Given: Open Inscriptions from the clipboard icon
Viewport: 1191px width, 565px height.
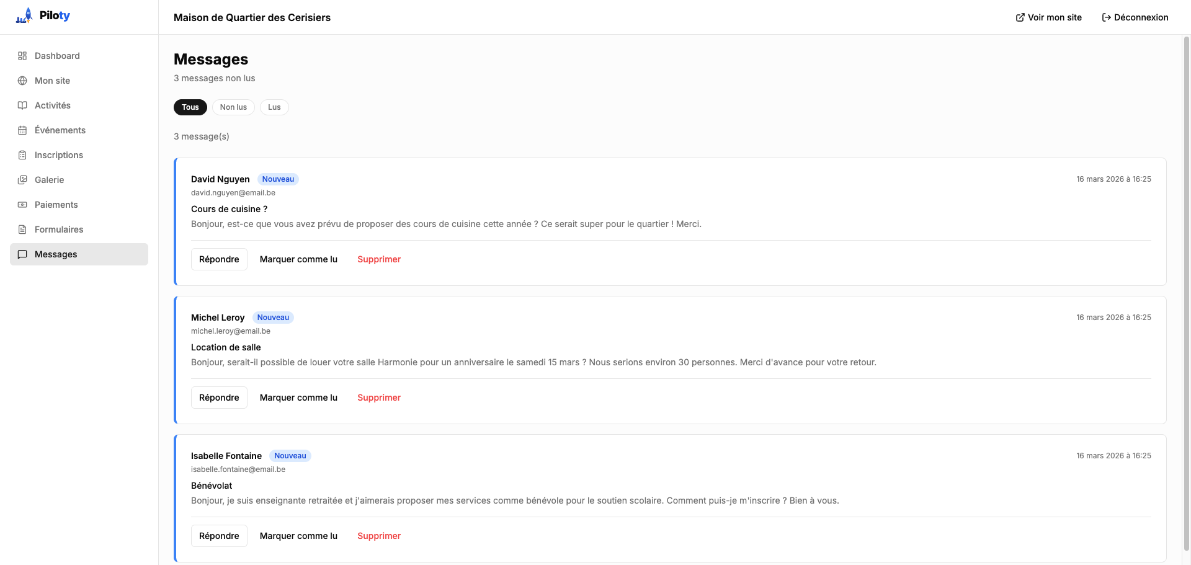Looking at the screenshot, I should coord(22,155).
